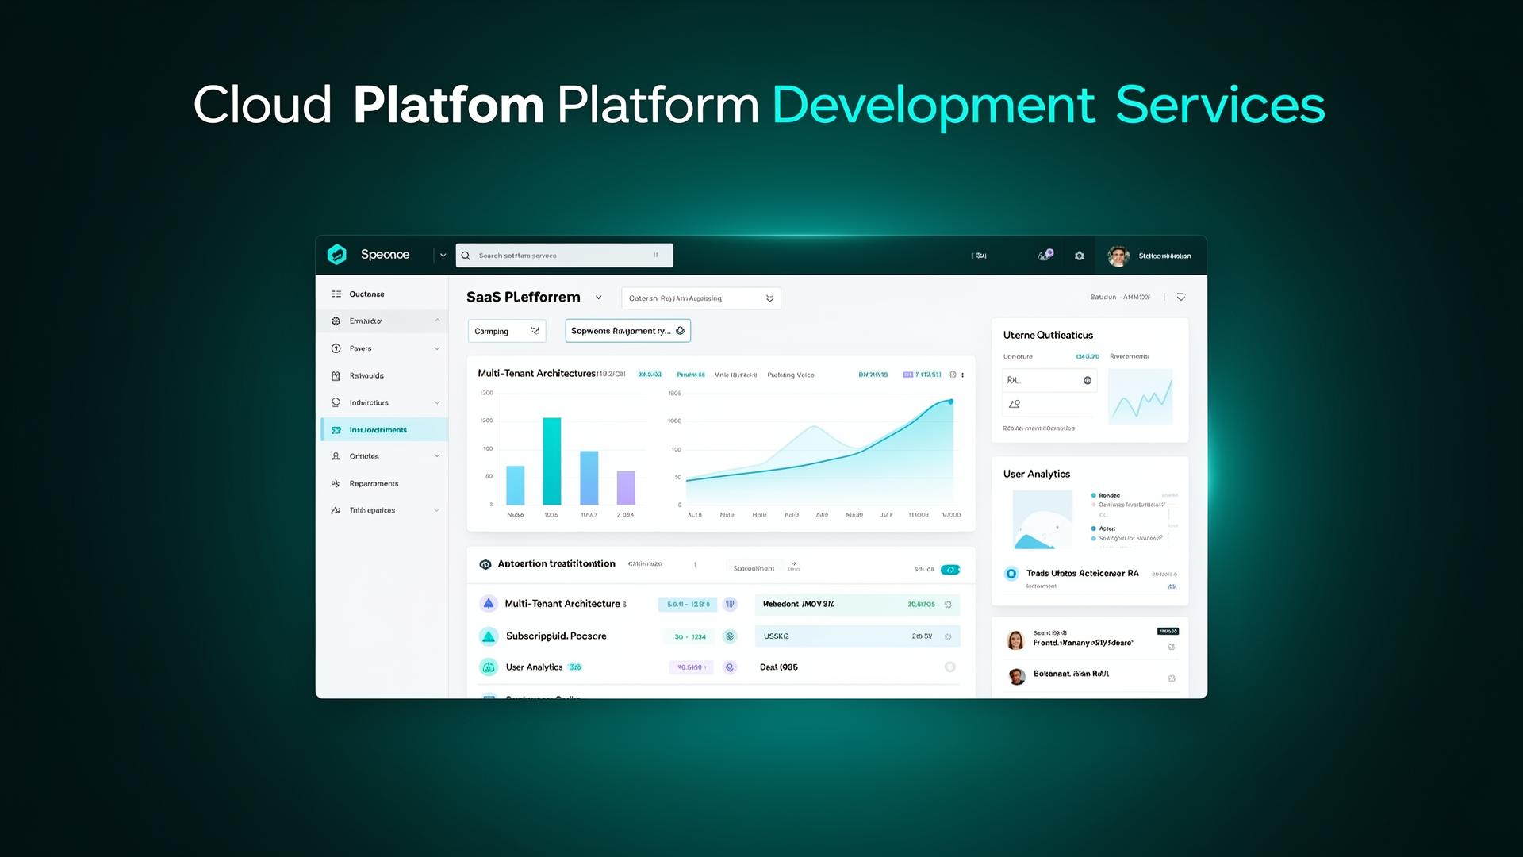This screenshot has height=857, width=1523.
Task: Click the Sopwems Ragement button
Action: [628, 331]
